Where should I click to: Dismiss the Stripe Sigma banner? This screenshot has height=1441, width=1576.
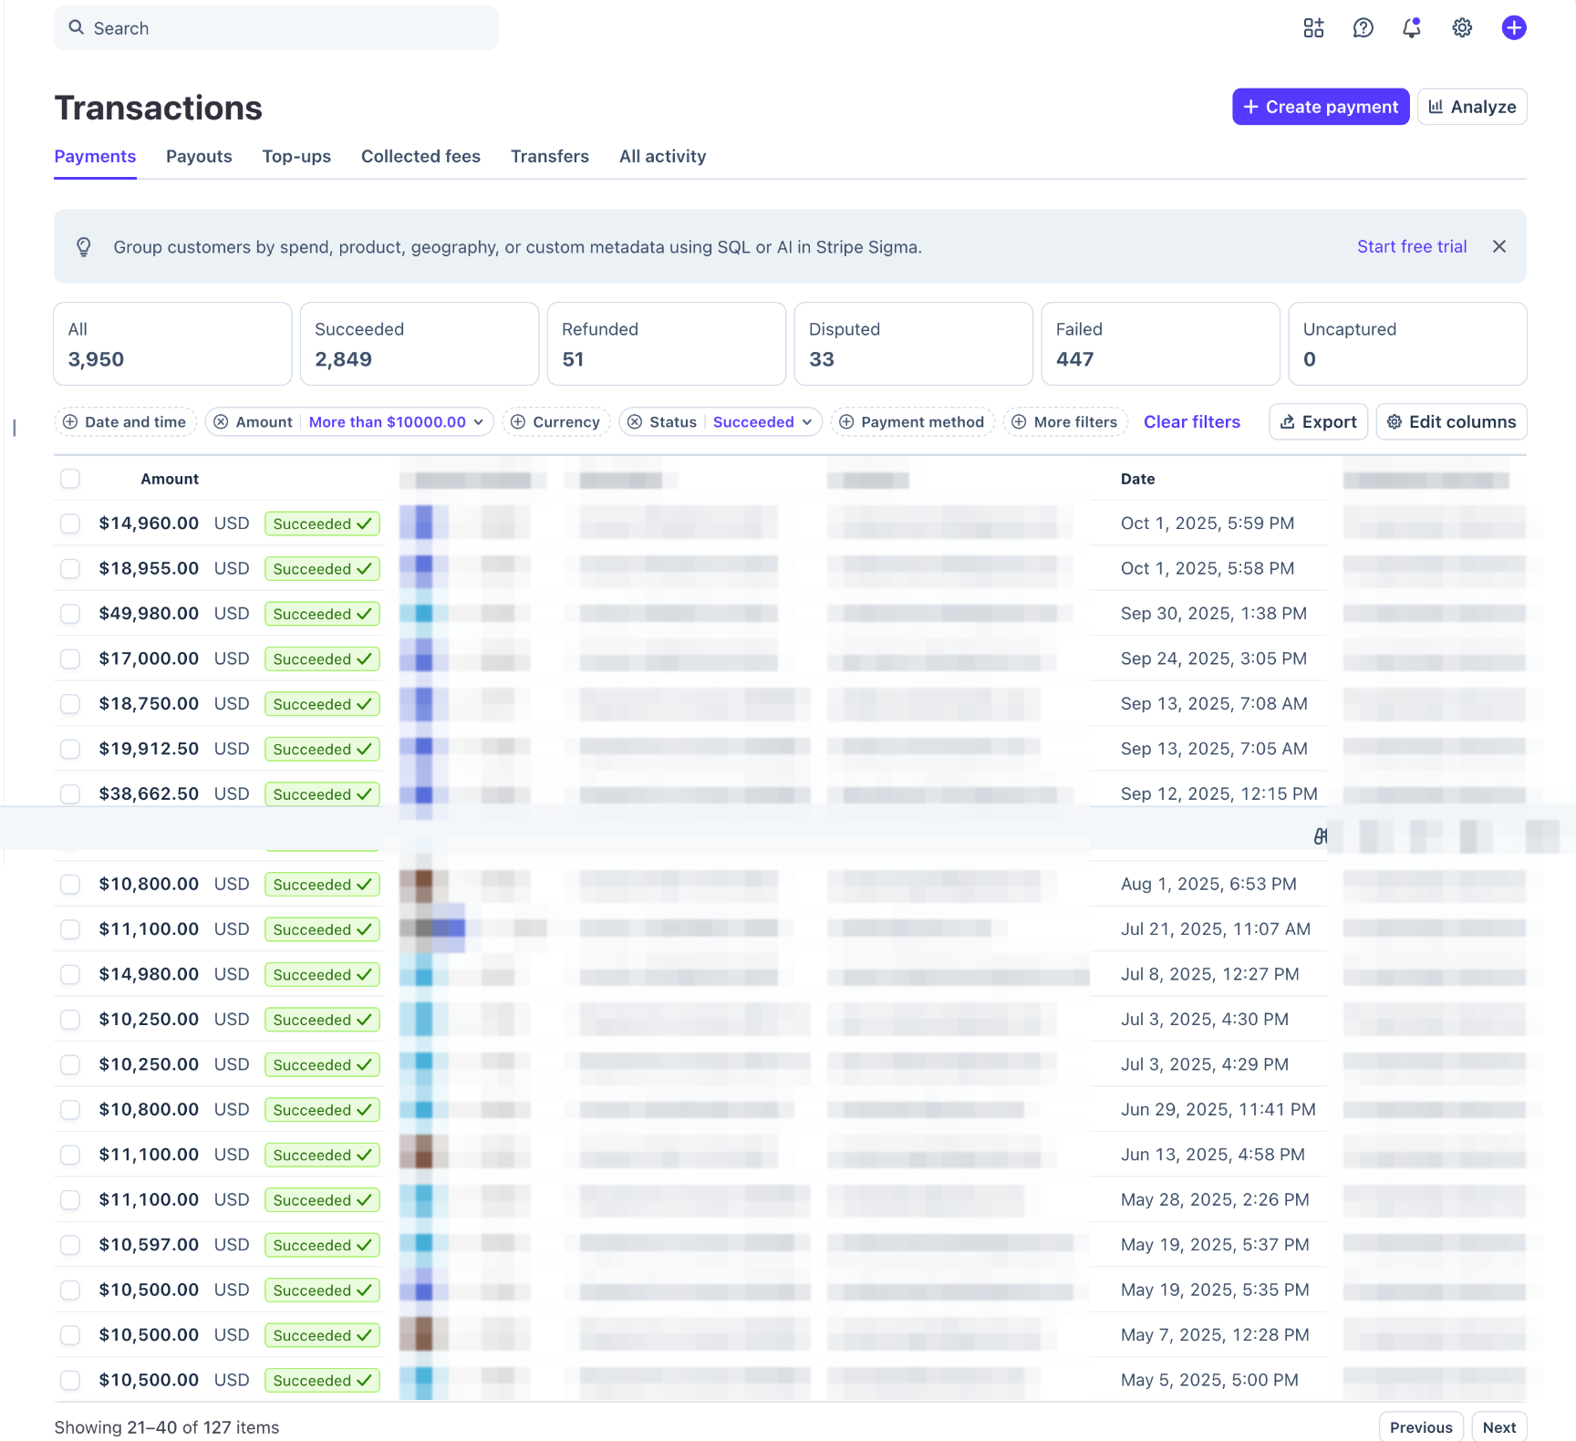(x=1499, y=246)
